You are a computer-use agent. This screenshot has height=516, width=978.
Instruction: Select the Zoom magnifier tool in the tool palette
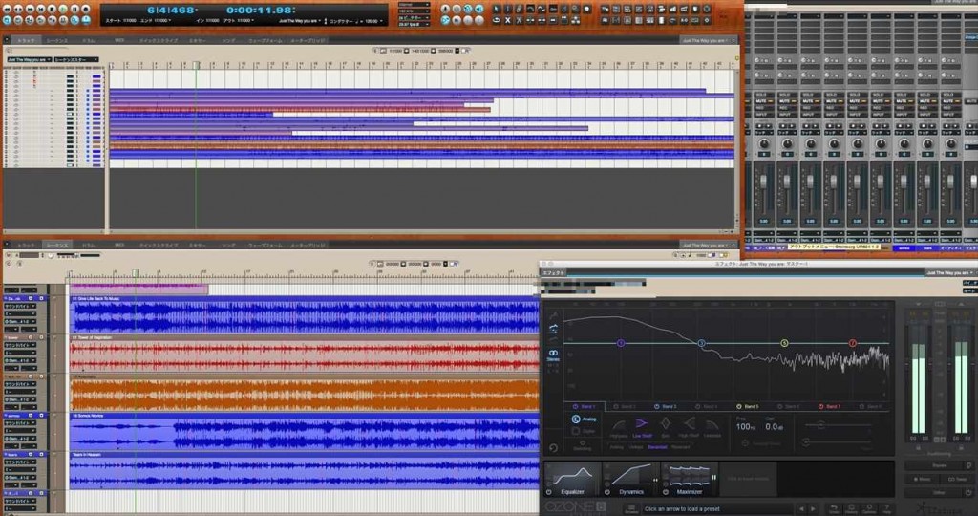(x=575, y=10)
